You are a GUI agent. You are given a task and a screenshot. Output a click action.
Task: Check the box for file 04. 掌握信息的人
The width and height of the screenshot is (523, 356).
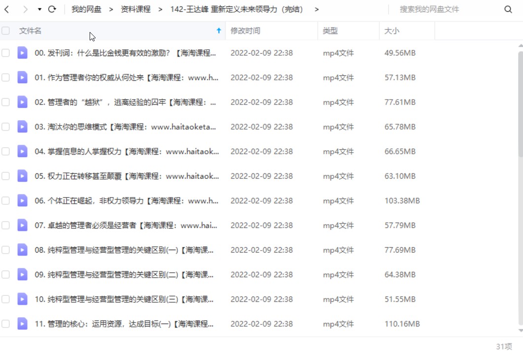[6, 152]
